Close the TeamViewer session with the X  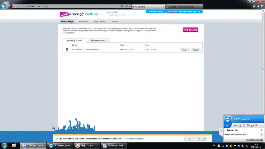coord(227,126)
